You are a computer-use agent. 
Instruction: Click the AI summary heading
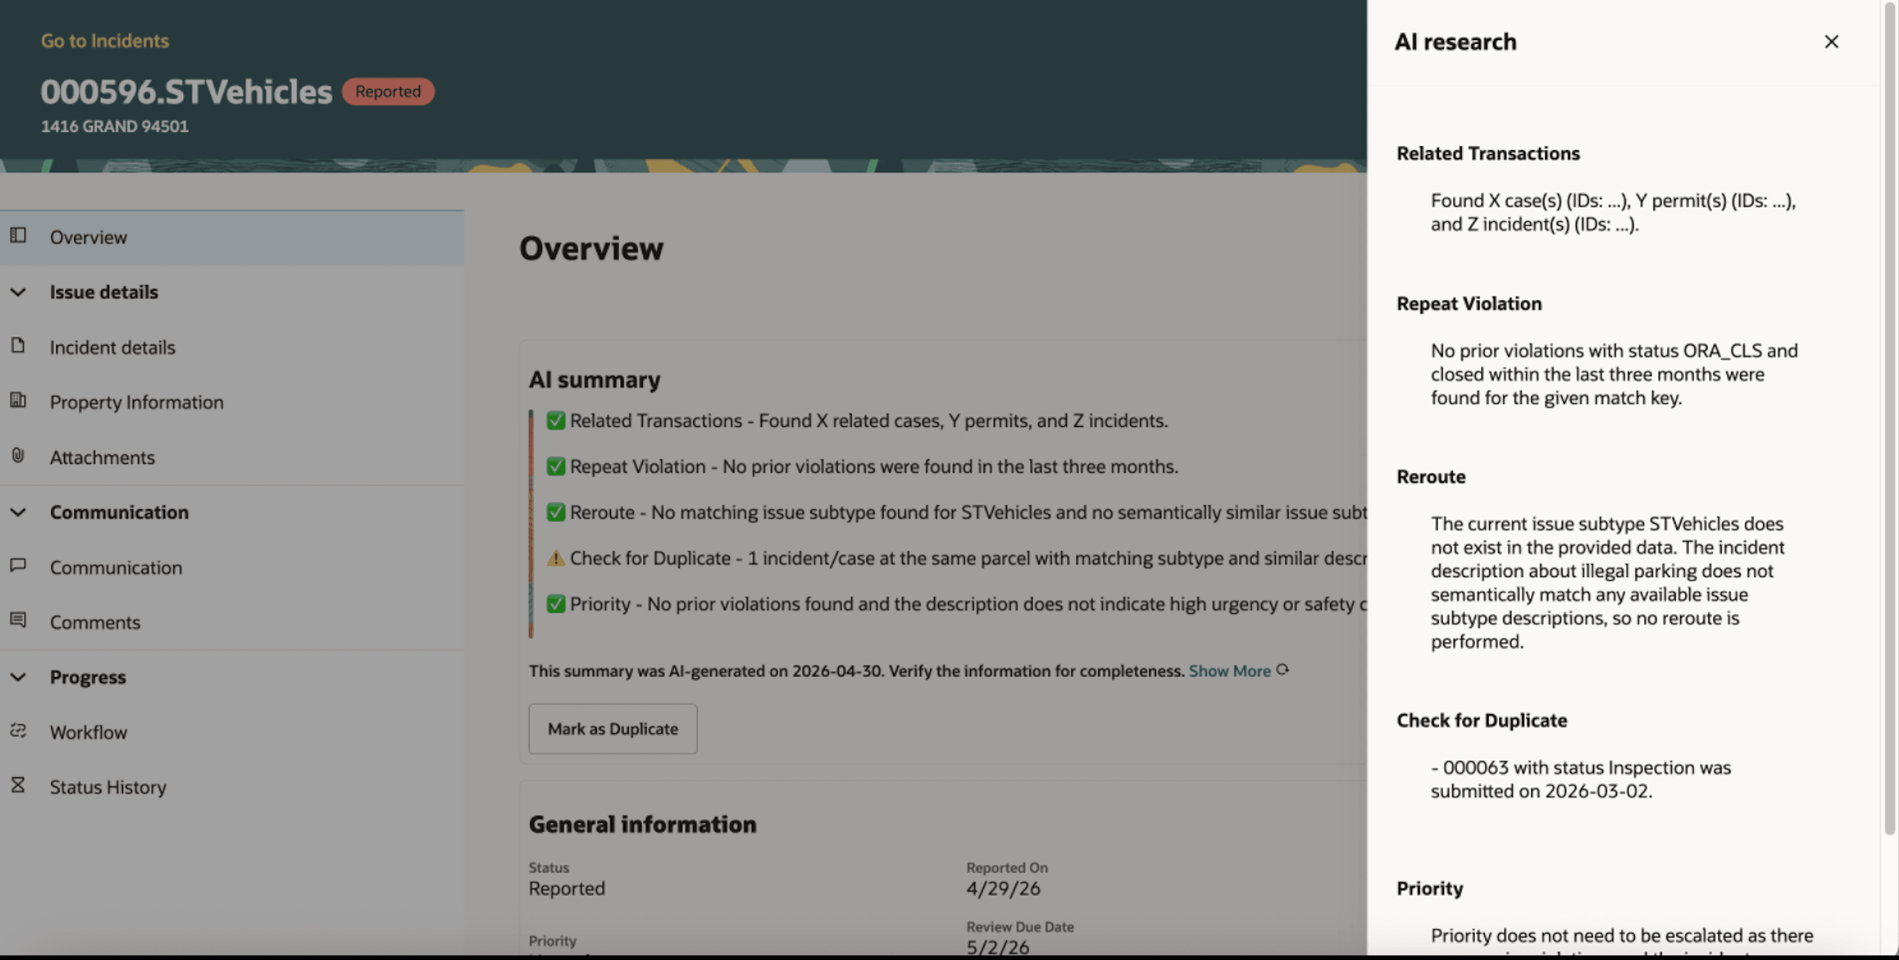coord(594,380)
